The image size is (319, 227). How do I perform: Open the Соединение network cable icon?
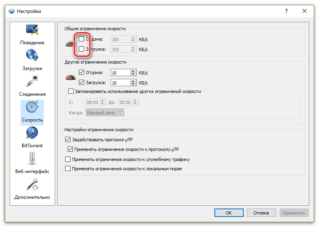pos(32,81)
